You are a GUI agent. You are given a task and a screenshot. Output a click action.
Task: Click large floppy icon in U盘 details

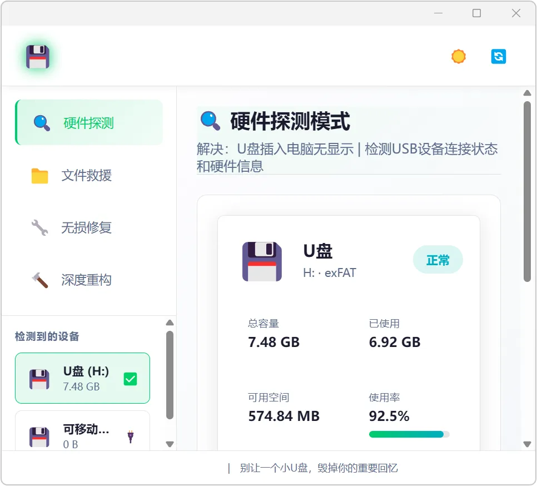[262, 262]
